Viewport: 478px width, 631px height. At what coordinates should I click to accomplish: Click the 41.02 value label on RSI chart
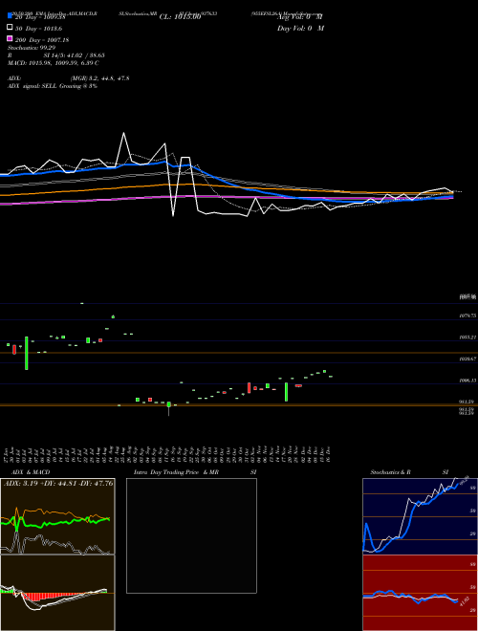(x=464, y=603)
